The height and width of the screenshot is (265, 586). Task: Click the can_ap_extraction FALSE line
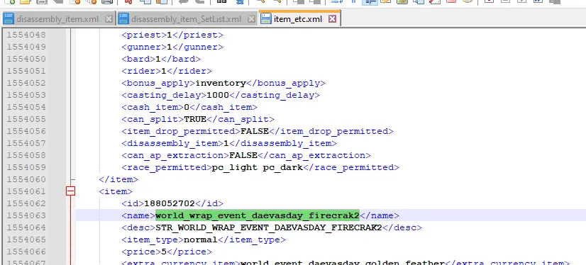(246, 155)
